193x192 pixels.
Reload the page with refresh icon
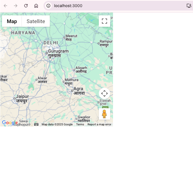(26, 6)
